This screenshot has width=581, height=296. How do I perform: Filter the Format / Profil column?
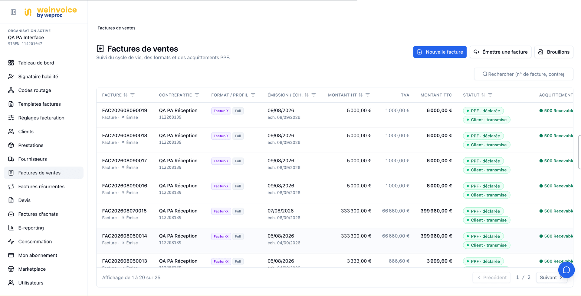(253, 95)
